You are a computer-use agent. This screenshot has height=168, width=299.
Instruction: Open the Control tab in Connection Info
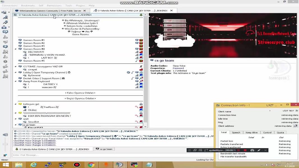pos(267,133)
